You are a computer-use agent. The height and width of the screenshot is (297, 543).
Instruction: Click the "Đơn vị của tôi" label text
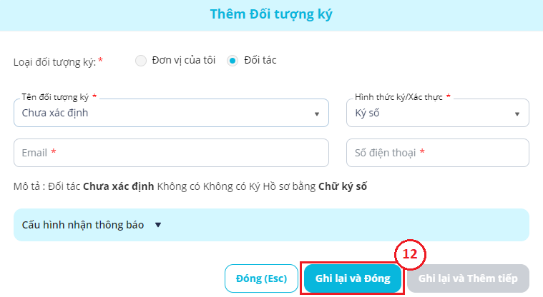pos(184,61)
